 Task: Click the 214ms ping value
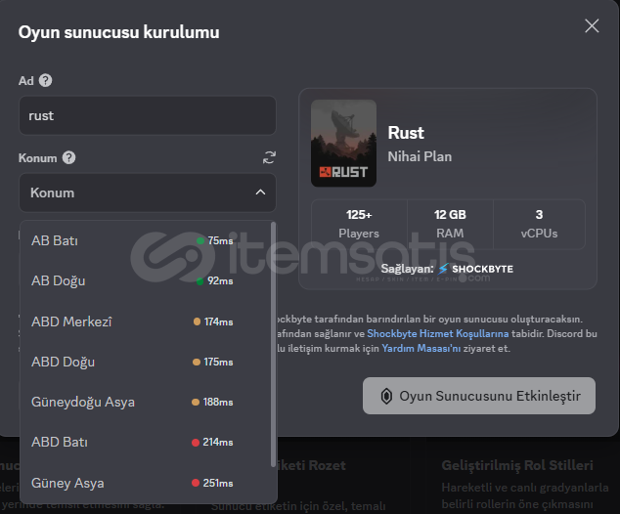[x=218, y=442]
